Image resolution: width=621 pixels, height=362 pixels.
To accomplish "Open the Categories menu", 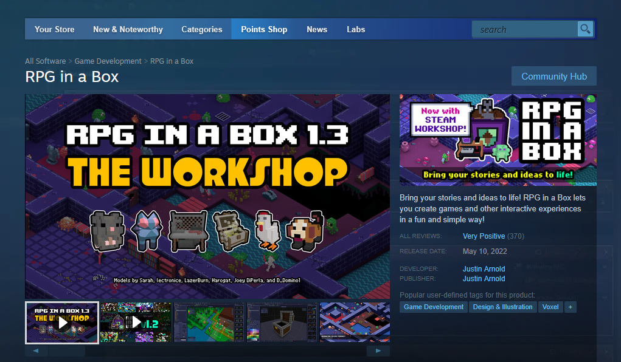I will (201, 29).
